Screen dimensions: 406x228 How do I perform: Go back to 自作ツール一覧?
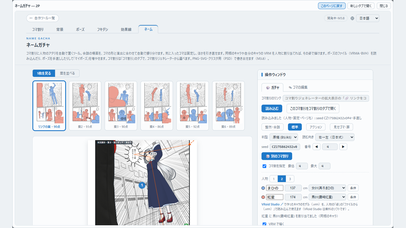pyautogui.click(x=42, y=18)
